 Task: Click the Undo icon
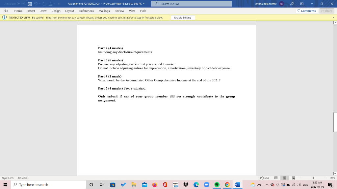[36, 4]
